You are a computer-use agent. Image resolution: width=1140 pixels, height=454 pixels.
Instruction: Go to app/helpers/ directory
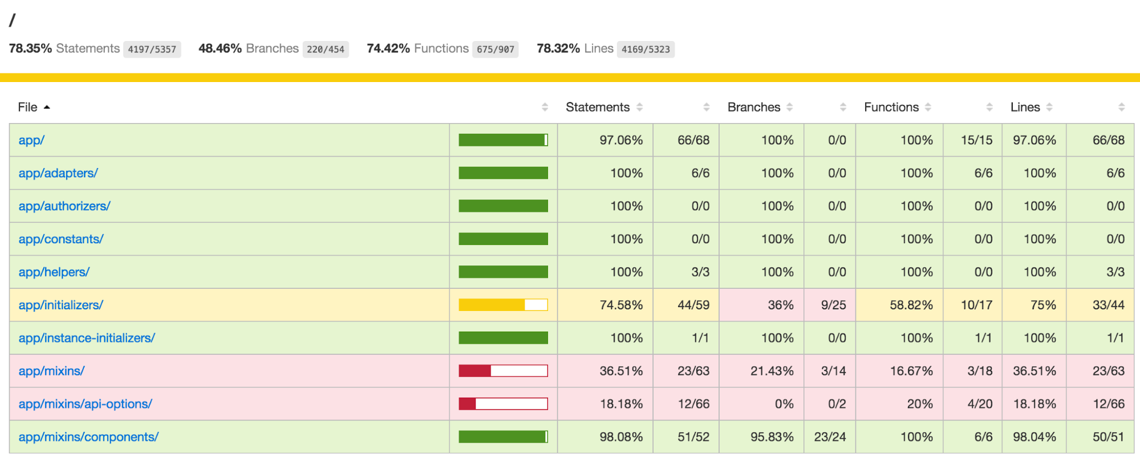(54, 272)
